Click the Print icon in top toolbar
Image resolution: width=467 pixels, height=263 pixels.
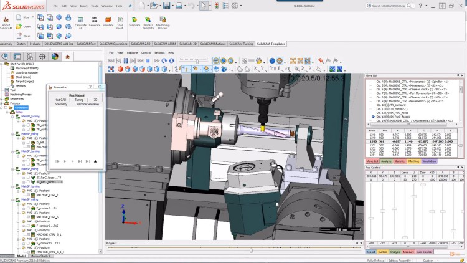[x=179, y=6]
